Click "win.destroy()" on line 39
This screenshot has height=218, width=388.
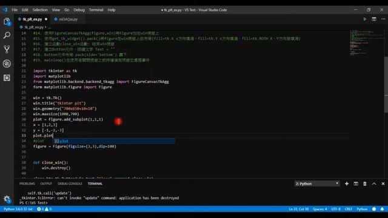point(56,168)
